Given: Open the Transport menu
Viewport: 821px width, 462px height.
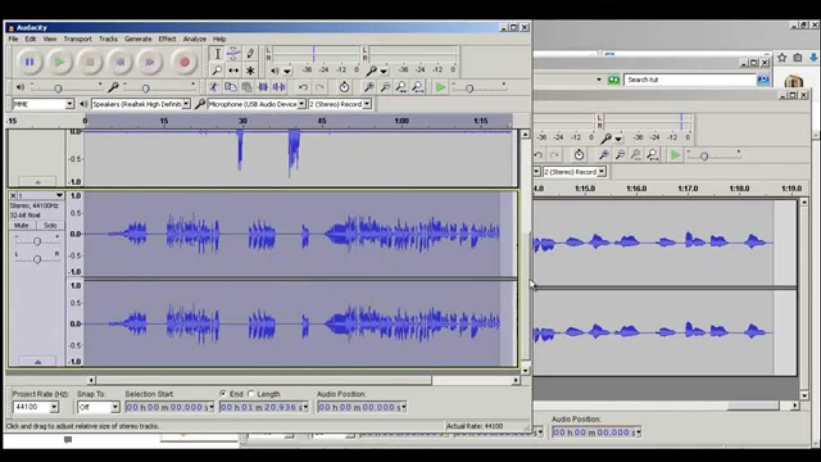Looking at the screenshot, I should click(x=78, y=39).
